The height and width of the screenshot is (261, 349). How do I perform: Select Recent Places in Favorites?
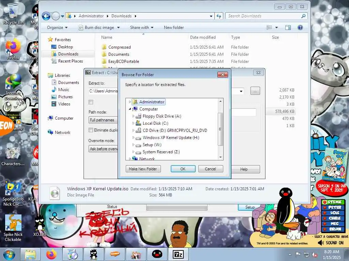click(70, 61)
